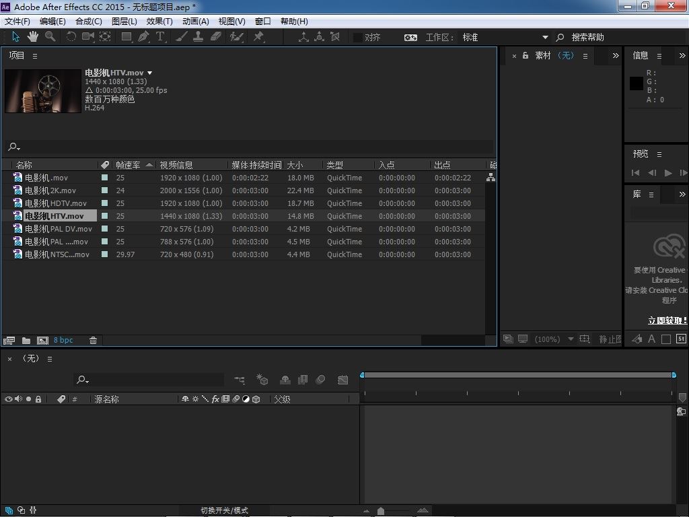Open the 合成(C) menu
This screenshot has width=689, height=517.
(89, 22)
